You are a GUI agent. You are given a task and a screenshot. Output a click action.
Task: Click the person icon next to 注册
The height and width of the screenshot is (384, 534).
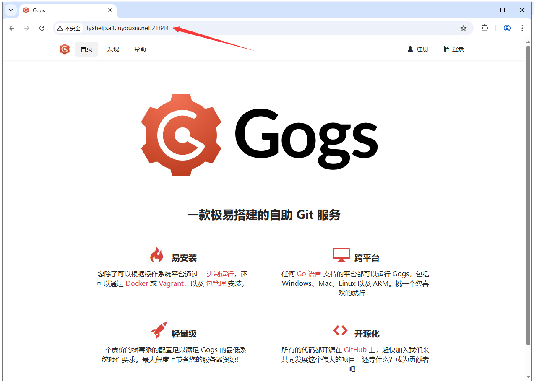[x=410, y=49]
